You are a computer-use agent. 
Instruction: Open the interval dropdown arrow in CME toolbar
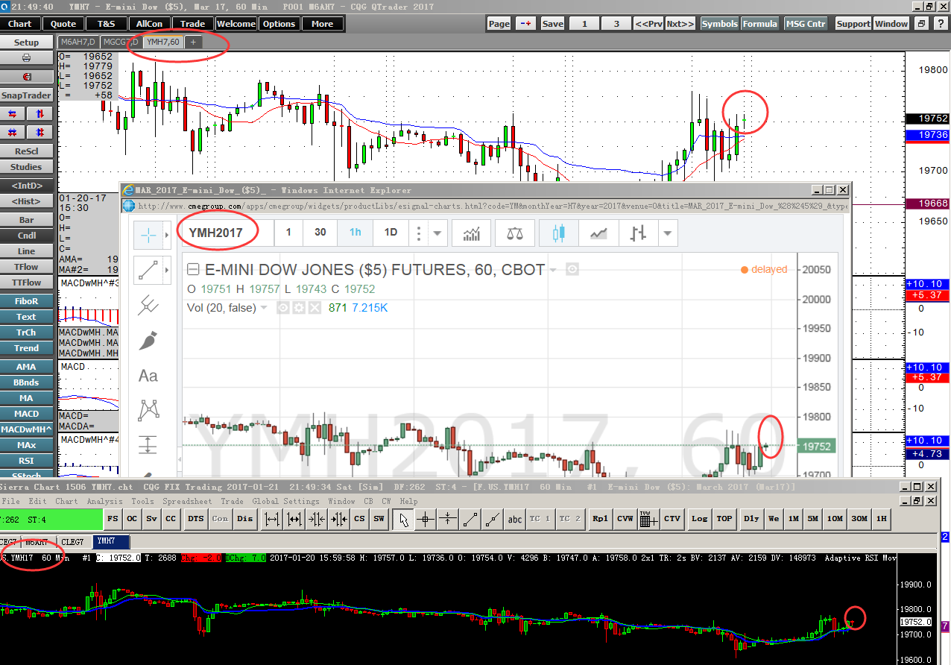coord(437,233)
